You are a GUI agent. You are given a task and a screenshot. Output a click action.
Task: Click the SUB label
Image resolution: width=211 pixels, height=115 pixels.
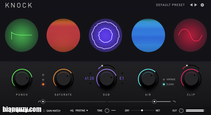coord(107,95)
